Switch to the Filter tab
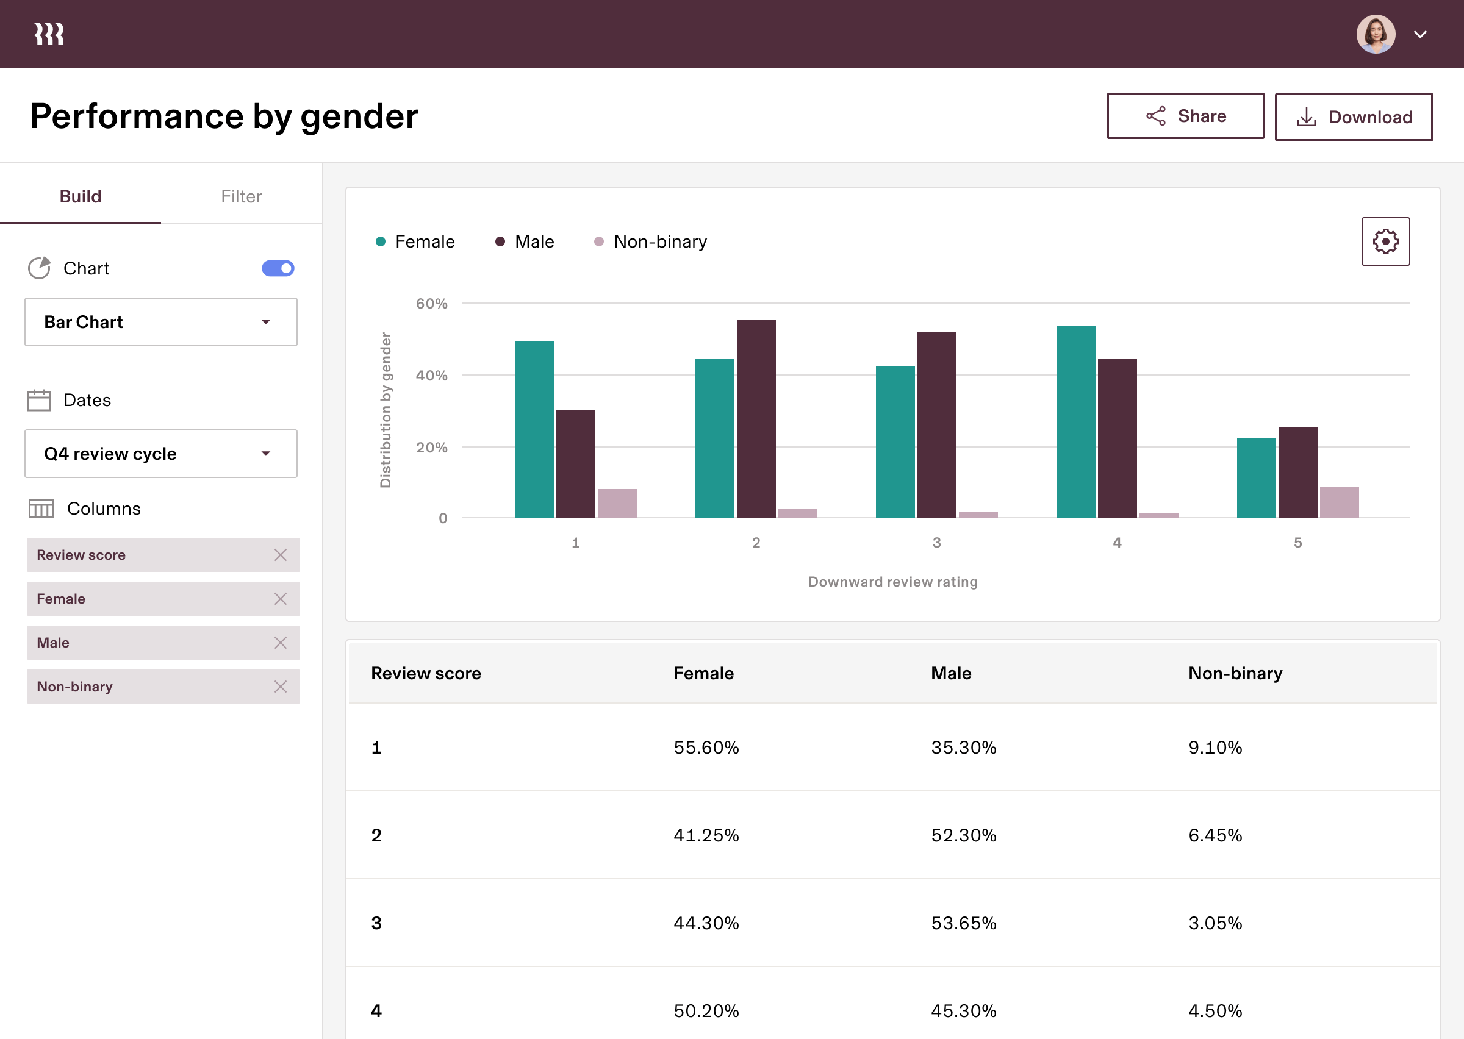The width and height of the screenshot is (1464, 1039). (x=241, y=196)
